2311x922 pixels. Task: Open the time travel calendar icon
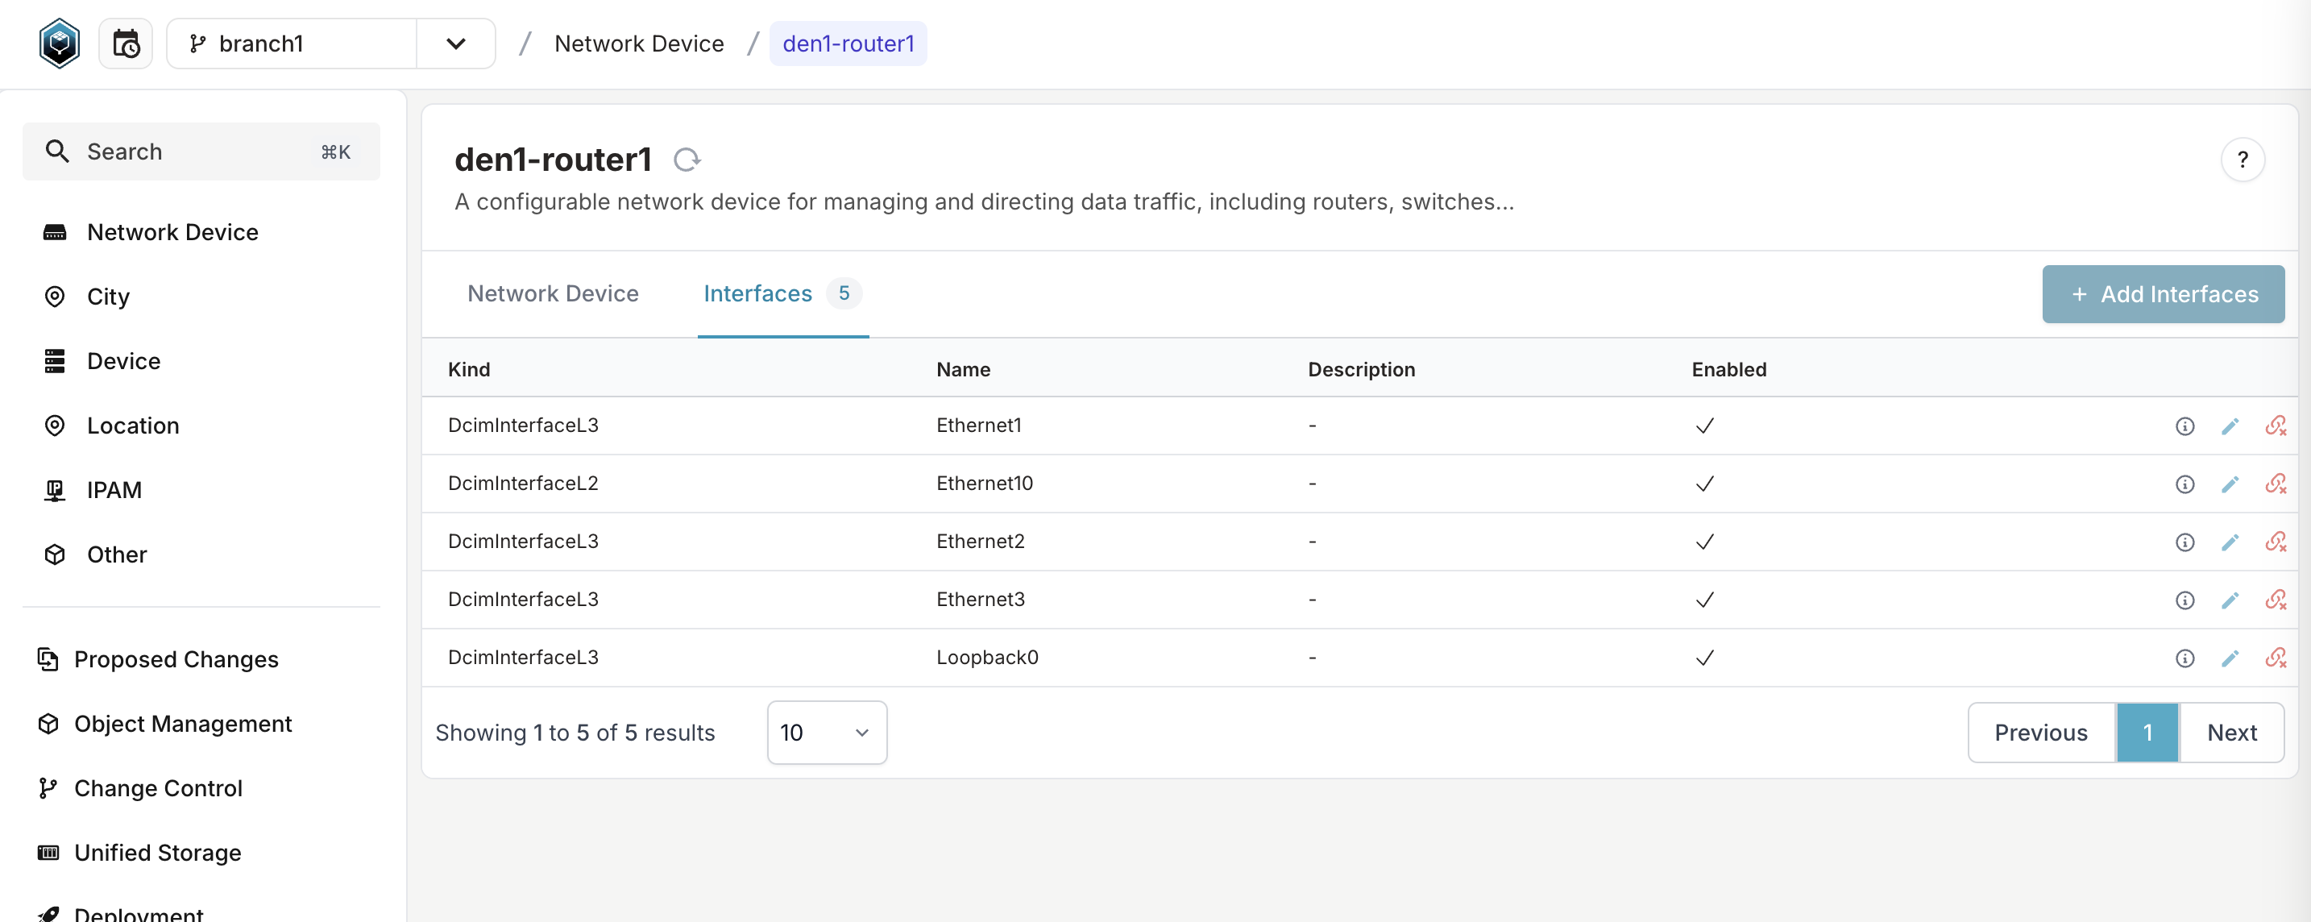126,43
